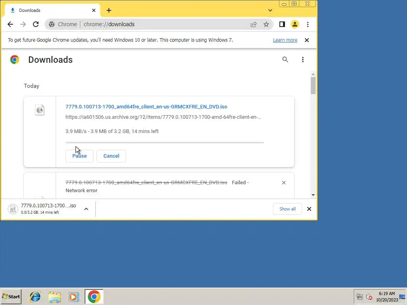This screenshot has height=305, width=407.
Task: Click Chrome icon in taskbar
Action: coord(94,296)
